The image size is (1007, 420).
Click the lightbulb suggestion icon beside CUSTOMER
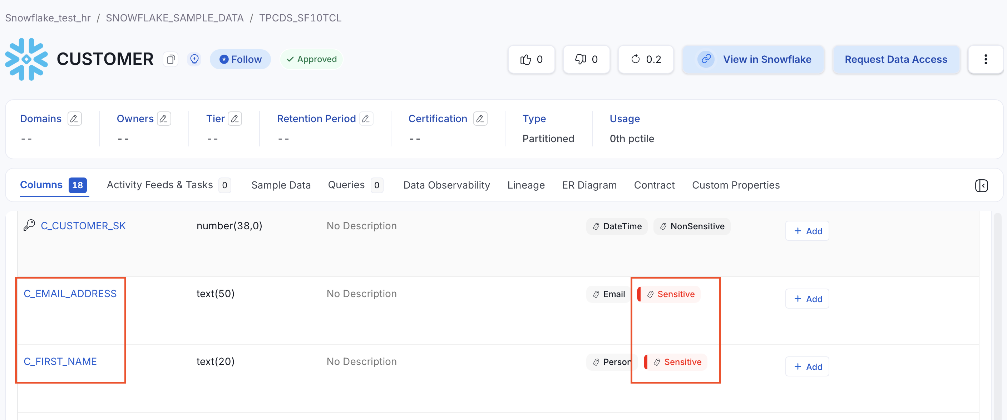point(194,59)
